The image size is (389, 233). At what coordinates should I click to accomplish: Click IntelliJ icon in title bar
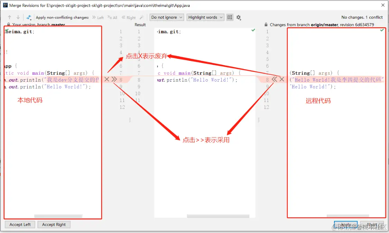coord(5,5)
